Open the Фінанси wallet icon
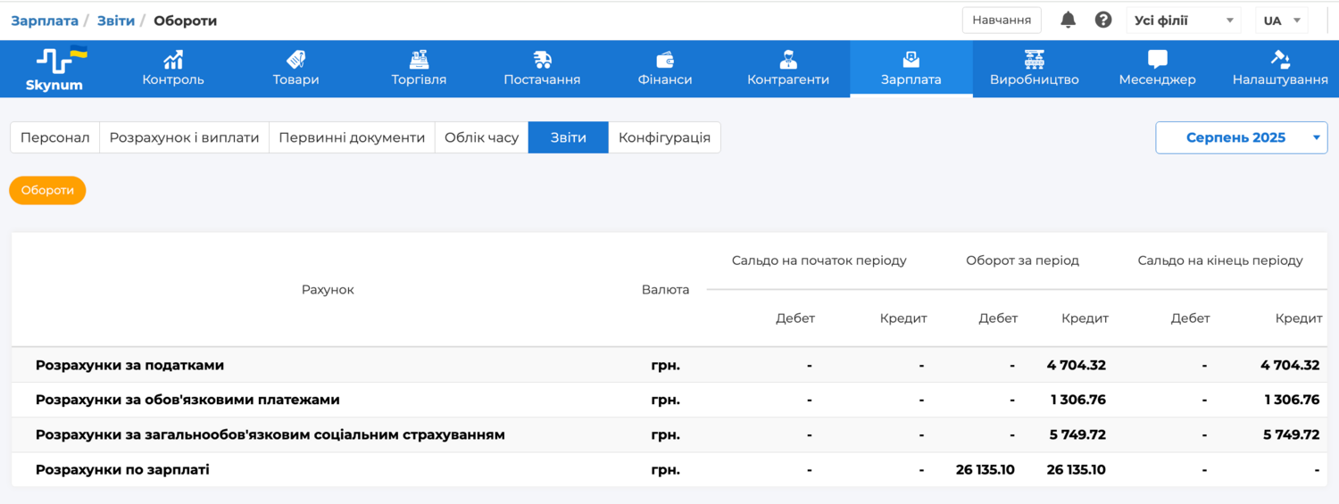Image resolution: width=1339 pixels, height=504 pixels. point(665,60)
